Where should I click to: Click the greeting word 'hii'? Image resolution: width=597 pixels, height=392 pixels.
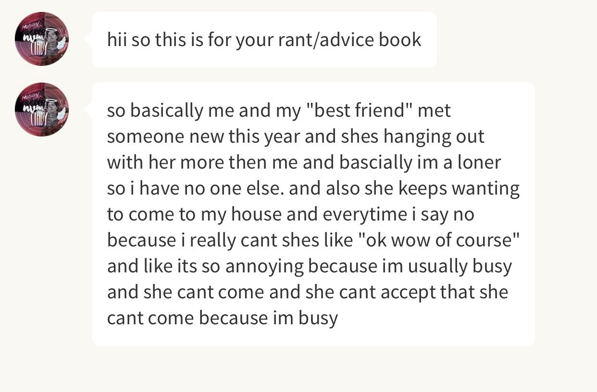click(x=117, y=39)
